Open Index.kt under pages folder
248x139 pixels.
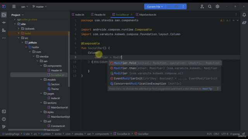point(54,98)
